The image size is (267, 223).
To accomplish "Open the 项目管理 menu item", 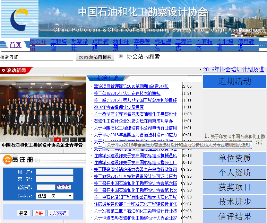I will [101, 45].
